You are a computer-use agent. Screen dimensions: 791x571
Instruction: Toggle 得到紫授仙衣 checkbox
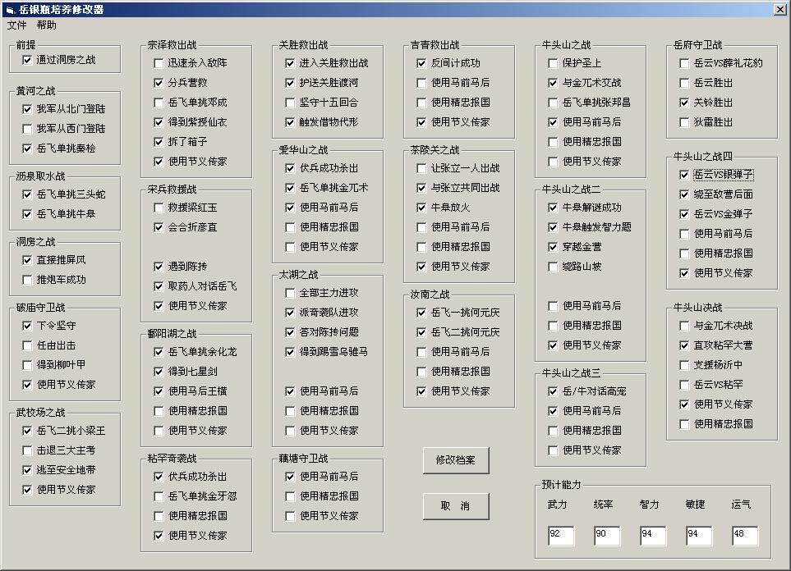click(159, 122)
